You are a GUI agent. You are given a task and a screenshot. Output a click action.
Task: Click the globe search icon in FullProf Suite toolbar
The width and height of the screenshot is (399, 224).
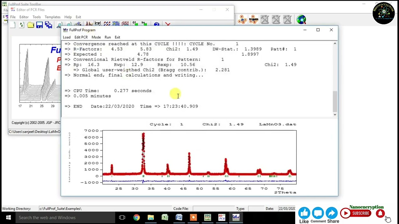click(301, 20)
